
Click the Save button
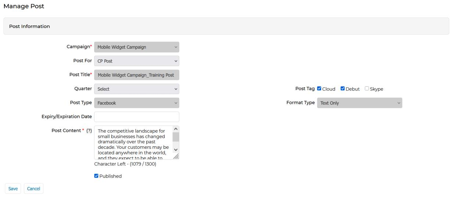click(x=13, y=189)
